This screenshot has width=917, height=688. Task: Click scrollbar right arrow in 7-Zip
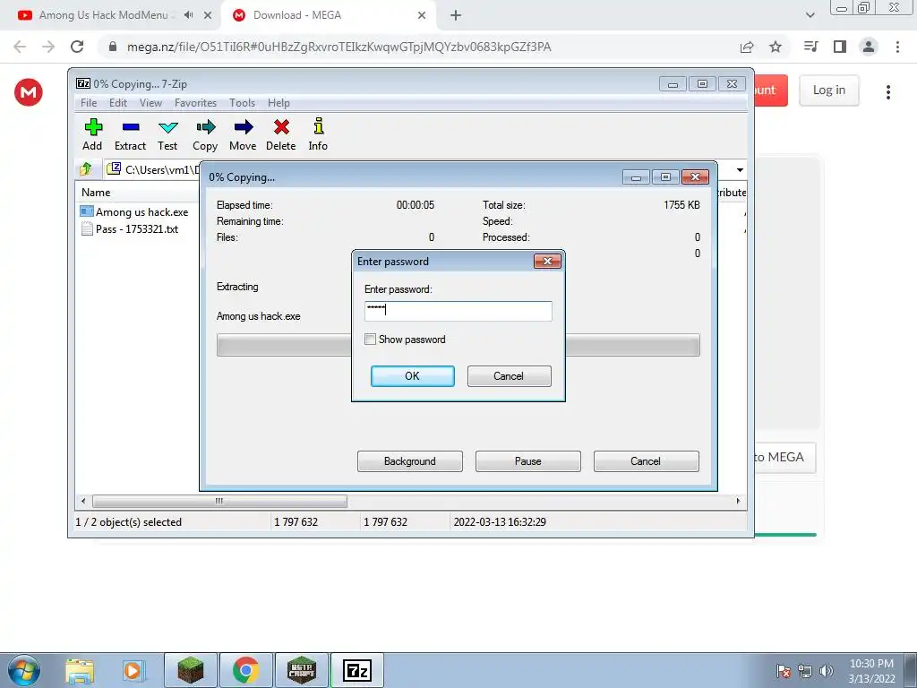click(738, 501)
